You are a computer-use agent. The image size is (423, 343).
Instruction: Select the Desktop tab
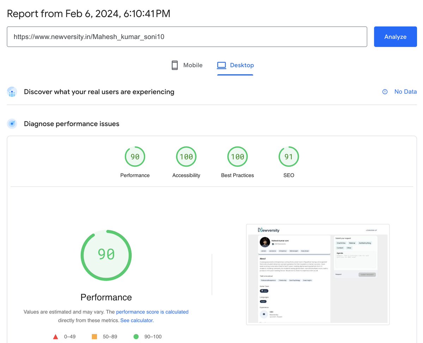pyautogui.click(x=235, y=65)
